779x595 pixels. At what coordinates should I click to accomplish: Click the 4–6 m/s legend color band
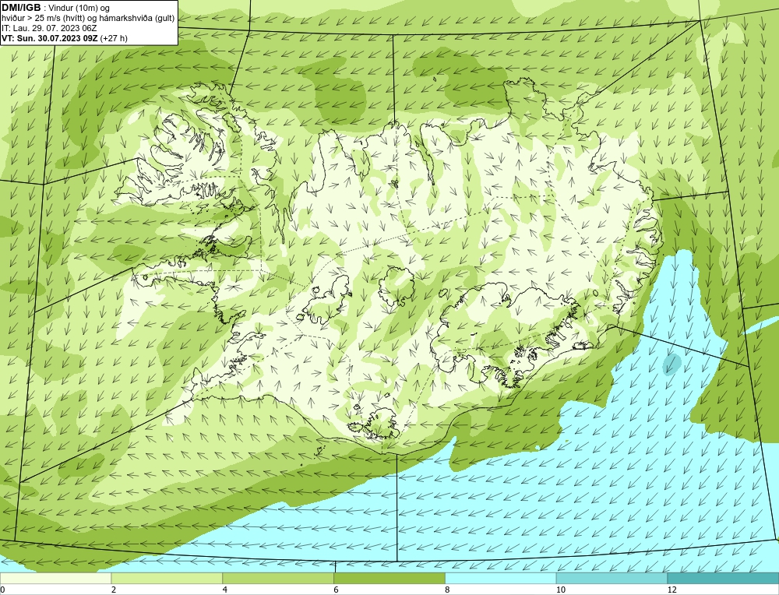[278, 579]
